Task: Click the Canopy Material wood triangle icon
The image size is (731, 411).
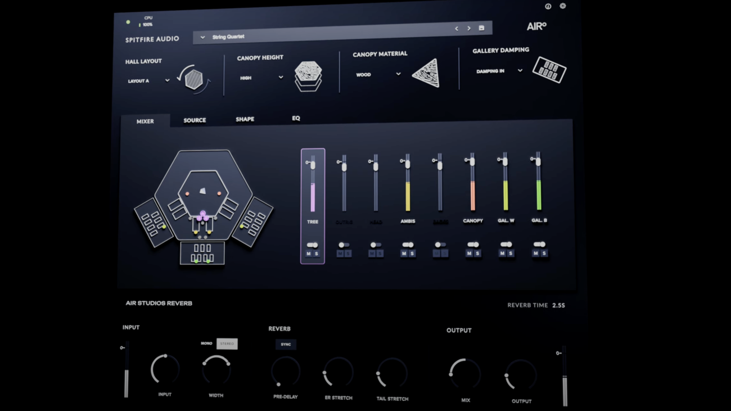Action: (x=426, y=73)
